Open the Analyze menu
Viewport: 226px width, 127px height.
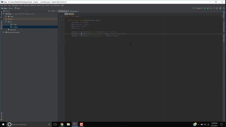tap(26, 5)
